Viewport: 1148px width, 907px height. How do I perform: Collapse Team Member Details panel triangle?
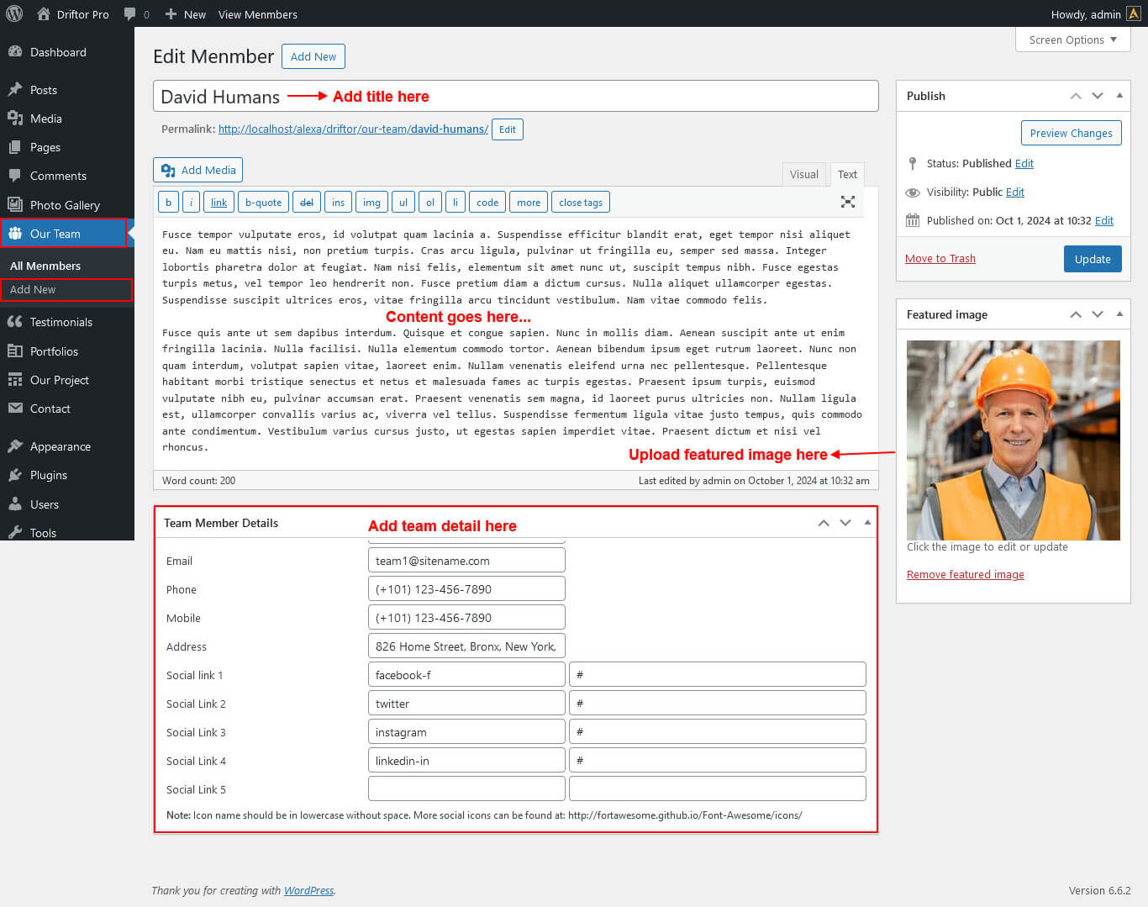pos(867,523)
